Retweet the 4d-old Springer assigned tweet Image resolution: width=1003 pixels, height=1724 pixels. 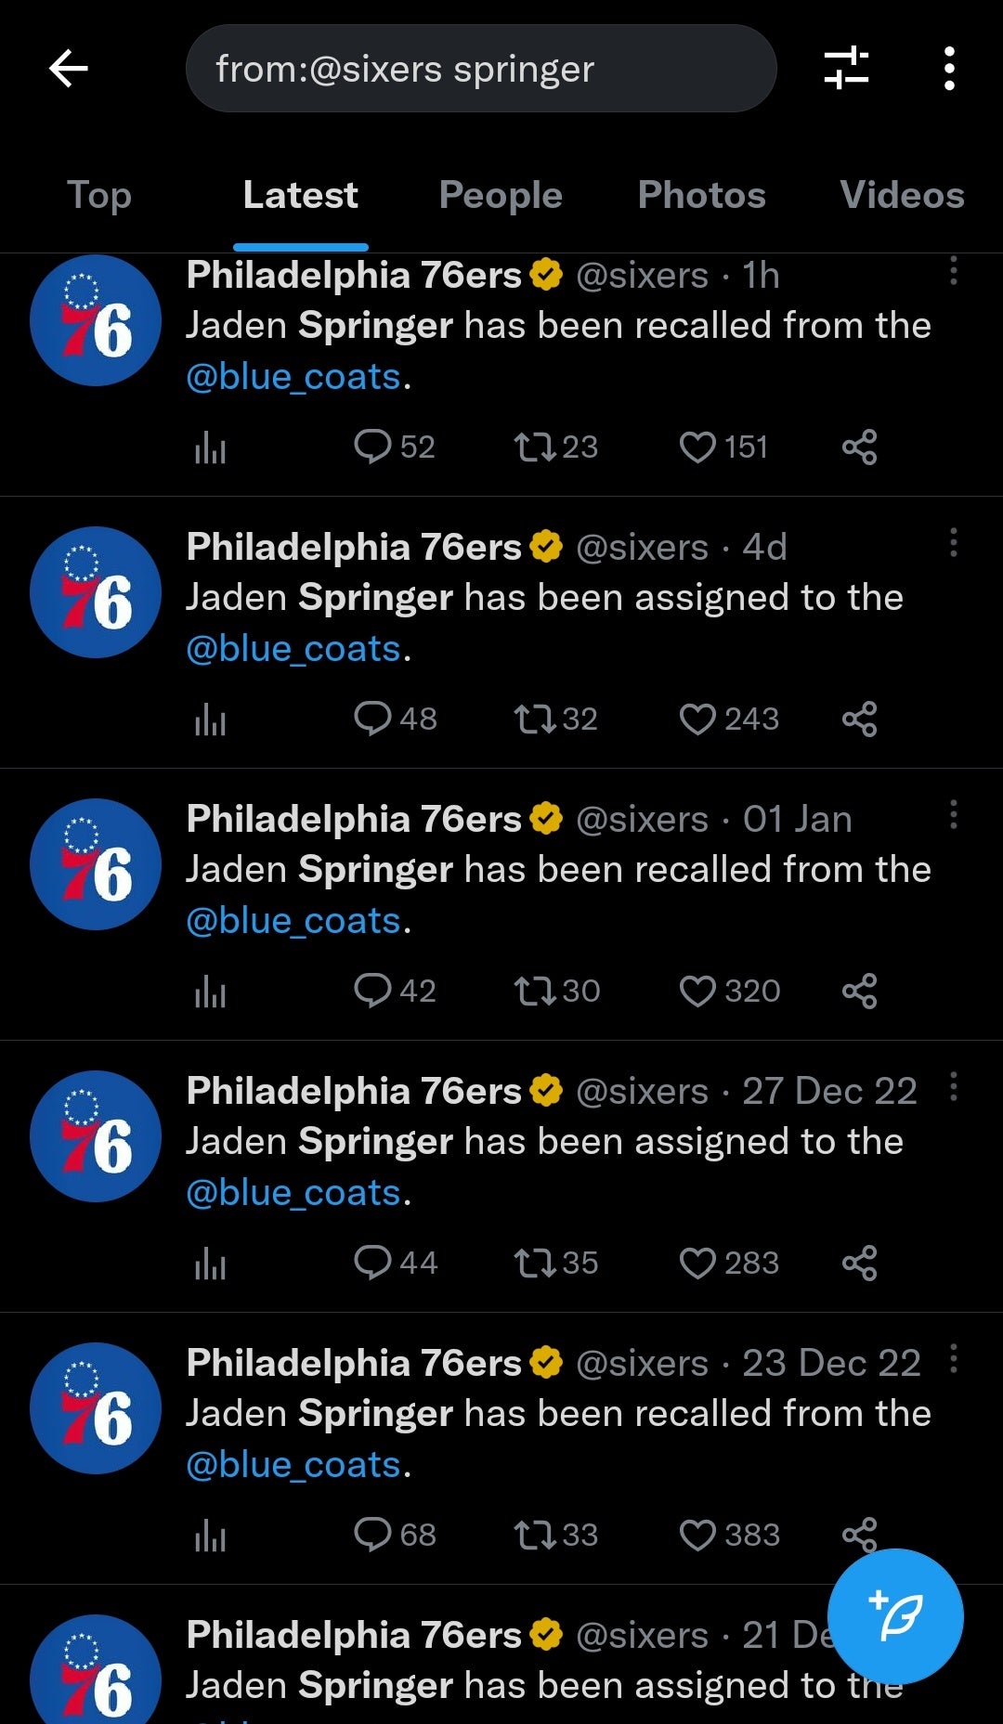coord(535,719)
